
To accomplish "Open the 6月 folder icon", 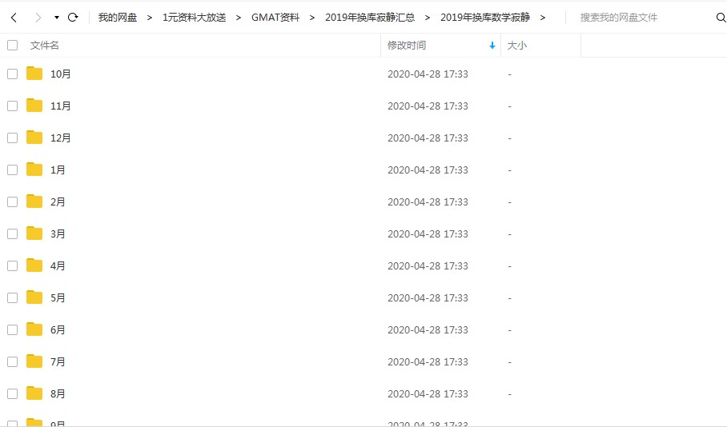I will point(34,329).
